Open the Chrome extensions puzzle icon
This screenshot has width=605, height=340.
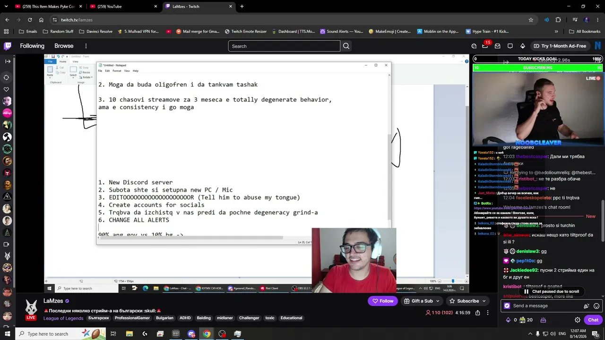pyautogui.click(x=558, y=20)
